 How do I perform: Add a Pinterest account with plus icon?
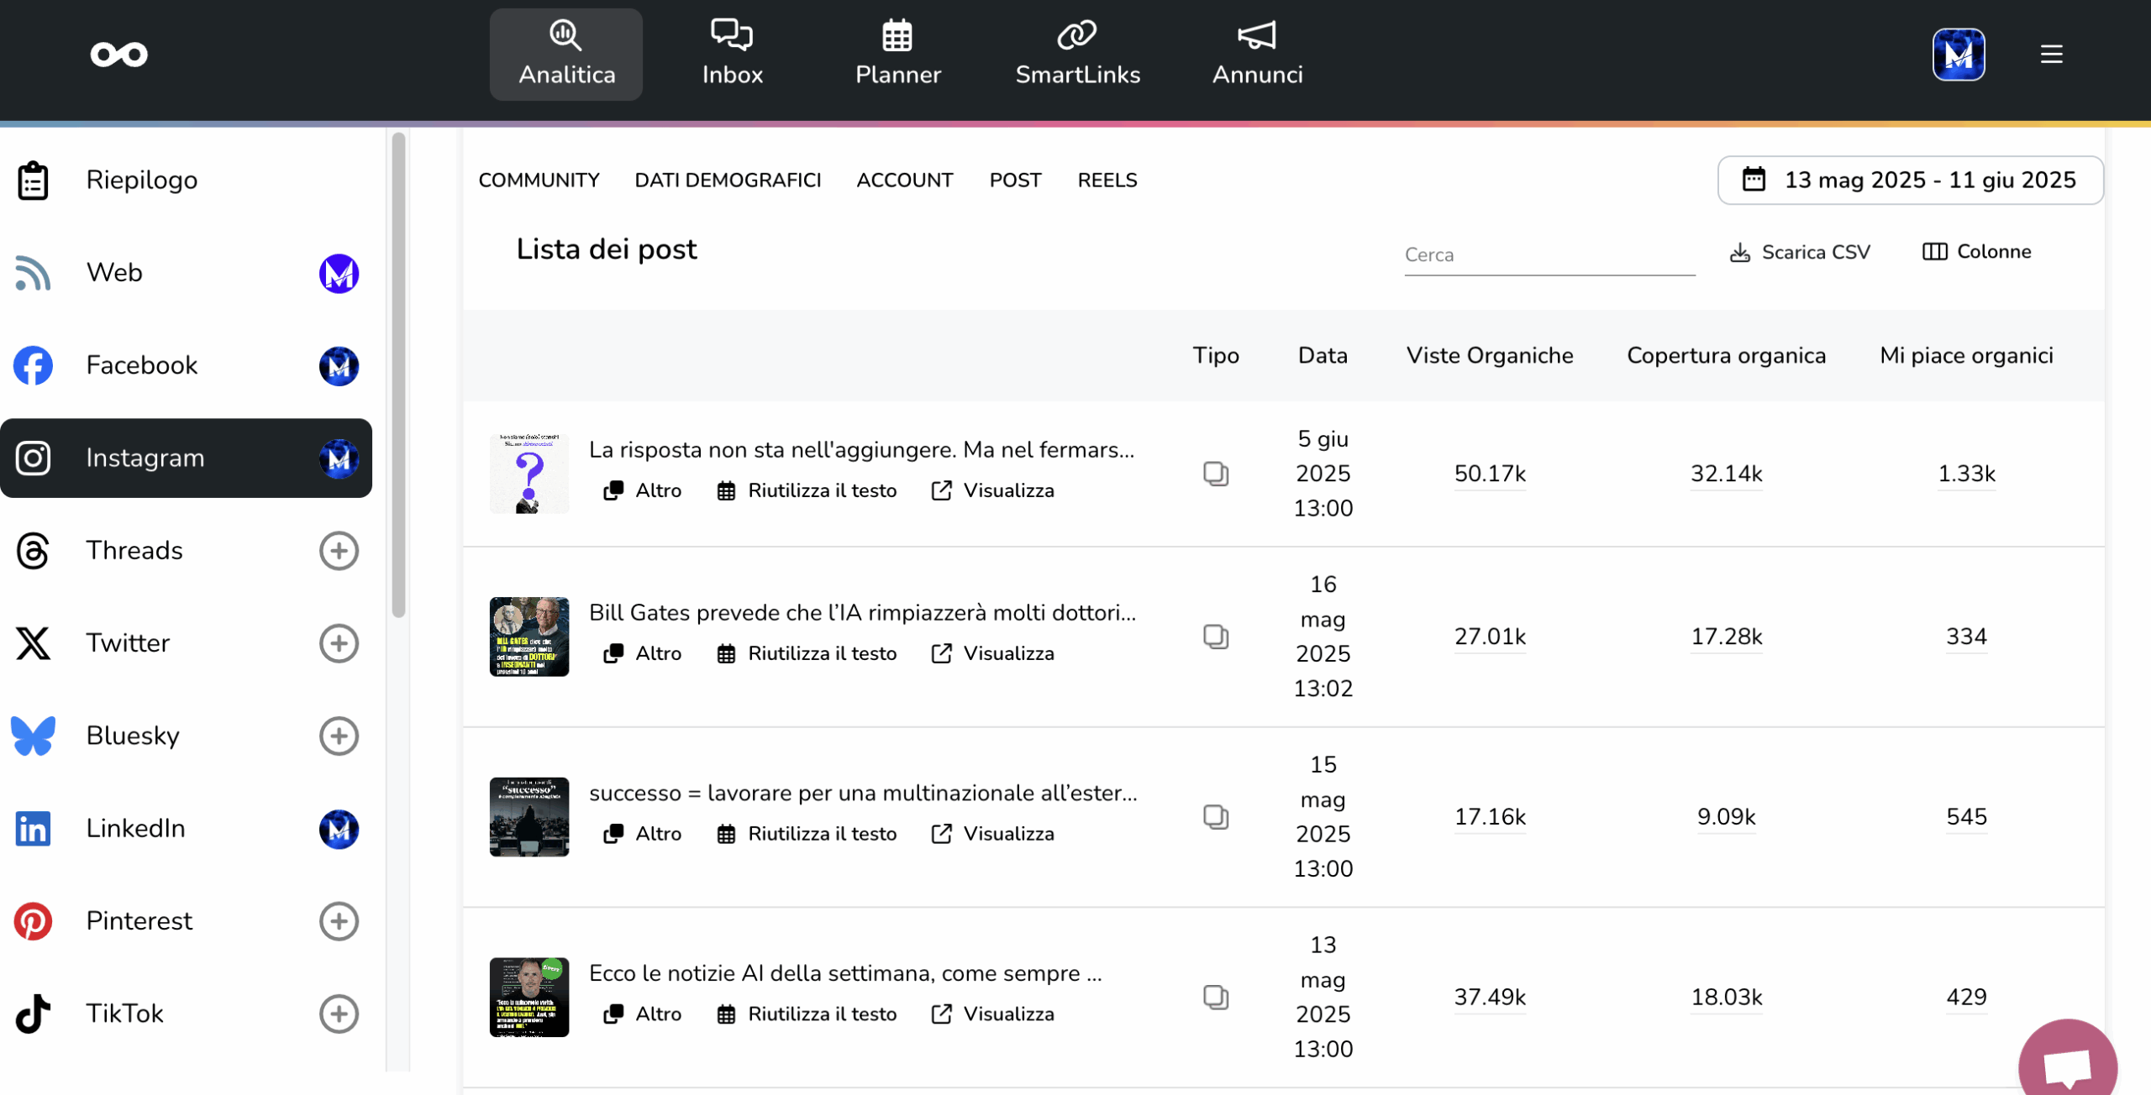[x=339, y=921]
